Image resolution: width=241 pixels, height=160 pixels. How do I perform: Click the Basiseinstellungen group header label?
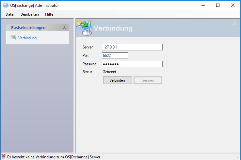pos(28,28)
